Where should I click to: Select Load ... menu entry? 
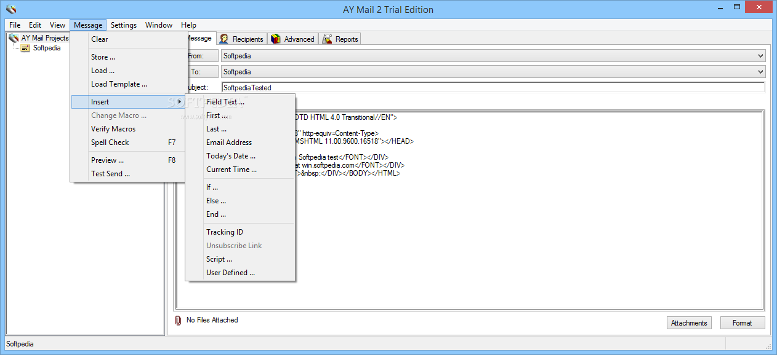[127, 71]
